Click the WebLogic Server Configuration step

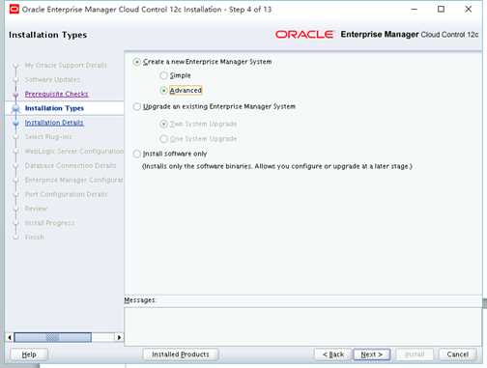[x=74, y=152]
